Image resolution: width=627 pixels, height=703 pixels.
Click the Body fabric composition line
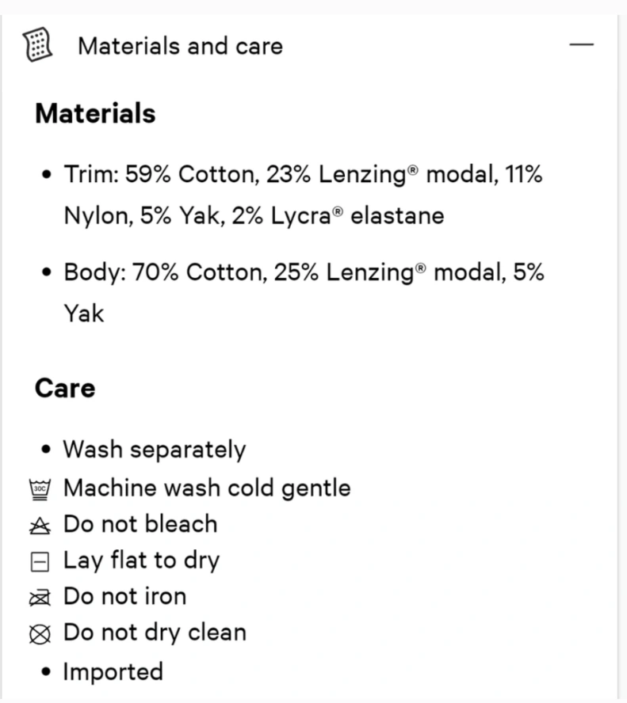pos(304,293)
